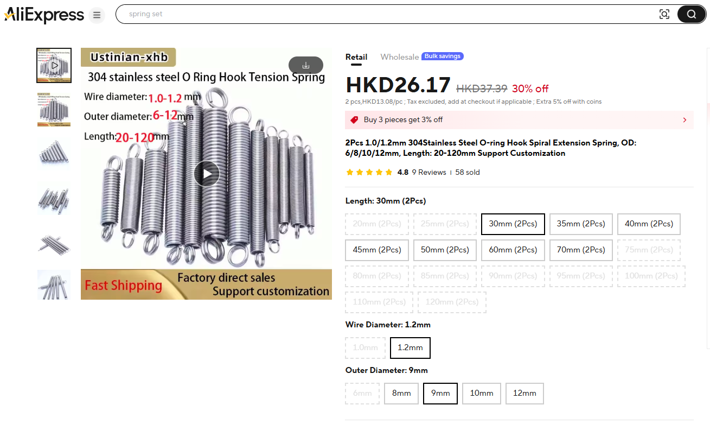The height and width of the screenshot is (424, 710).
Task: Click the red price tag icon
Action: tap(354, 120)
